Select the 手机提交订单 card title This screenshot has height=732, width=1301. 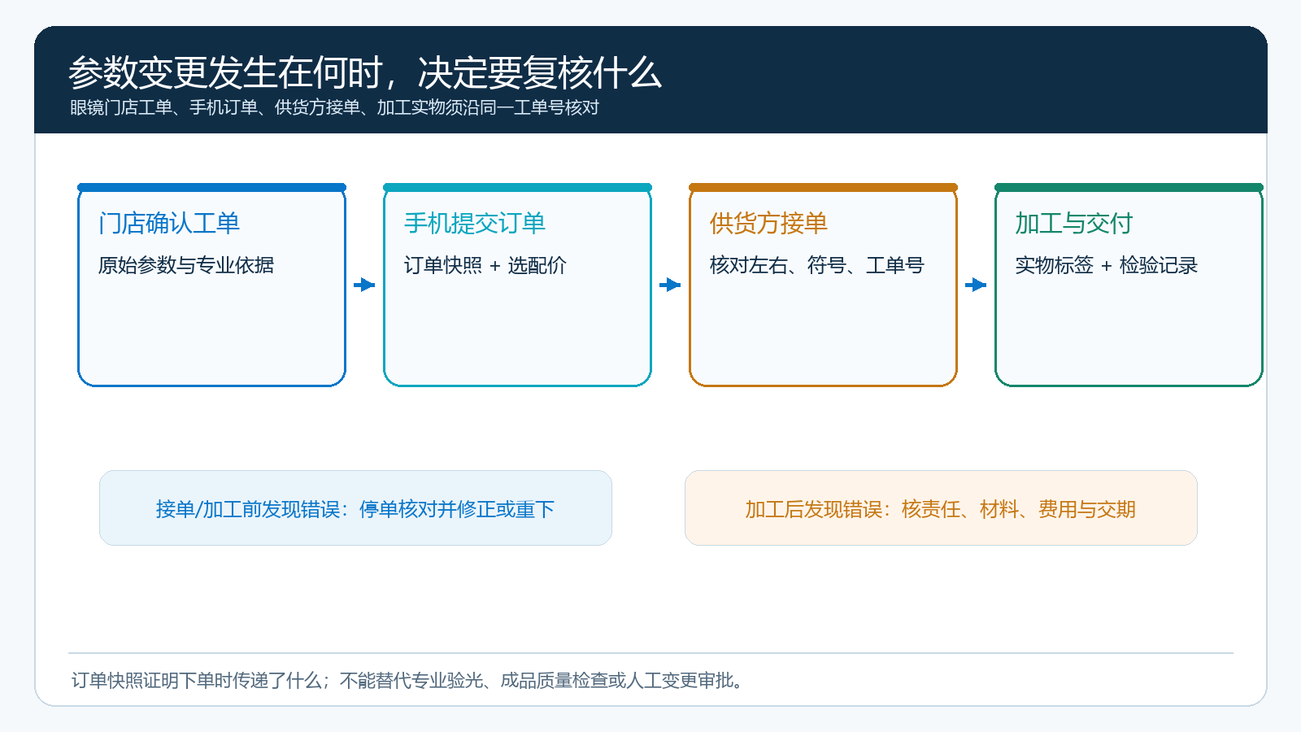coord(475,223)
